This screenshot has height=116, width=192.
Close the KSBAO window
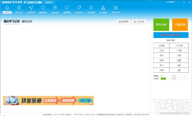pos(189,2)
